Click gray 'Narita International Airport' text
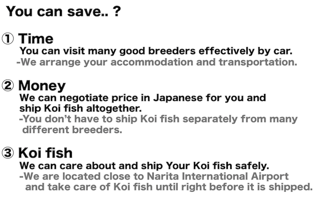 [218, 176]
